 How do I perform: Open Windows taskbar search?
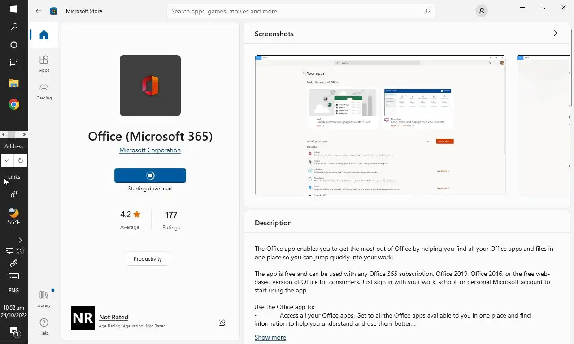coord(13,27)
